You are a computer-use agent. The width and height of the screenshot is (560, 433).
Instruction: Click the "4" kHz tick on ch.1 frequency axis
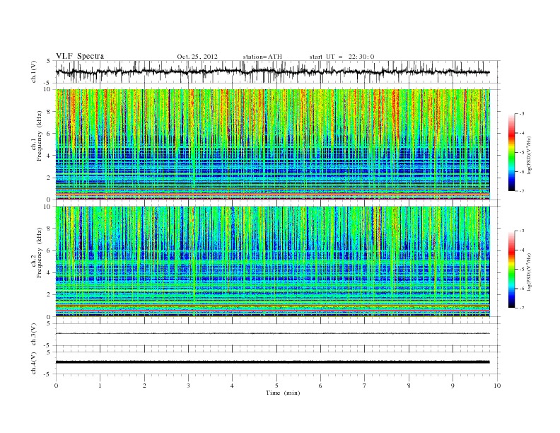point(49,156)
